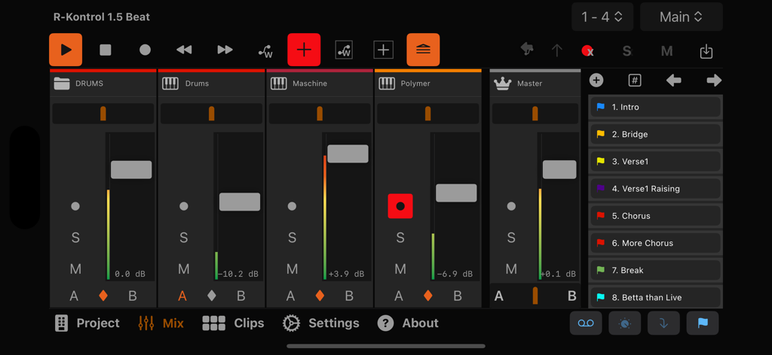Go to next marker with right arrow
The height and width of the screenshot is (355, 772).
[x=714, y=80]
